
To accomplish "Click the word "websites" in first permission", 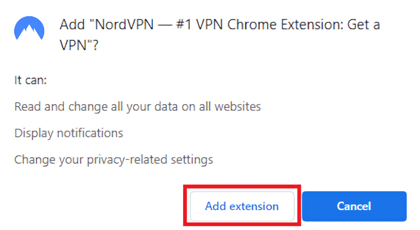I will (x=237, y=107).
